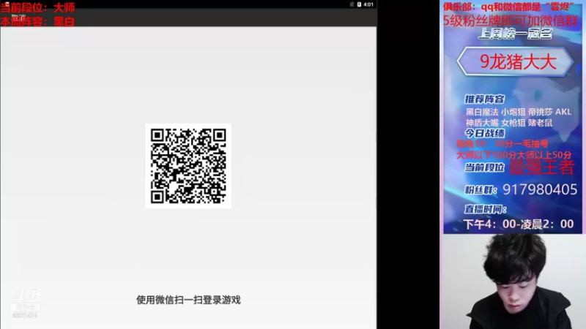The height and width of the screenshot is (329, 586).
Task: Click the battery charging icon in the status bar
Action: (359, 4)
